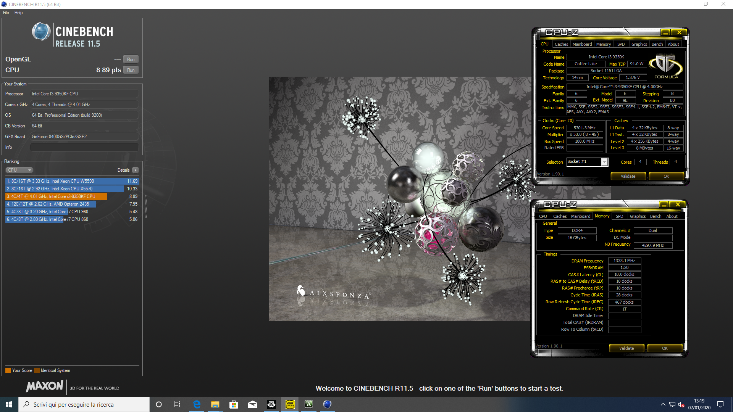This screenshot has height=412, width=733.
Task: Select ranking entry Core i7 CPU 860
Action: 72,219
